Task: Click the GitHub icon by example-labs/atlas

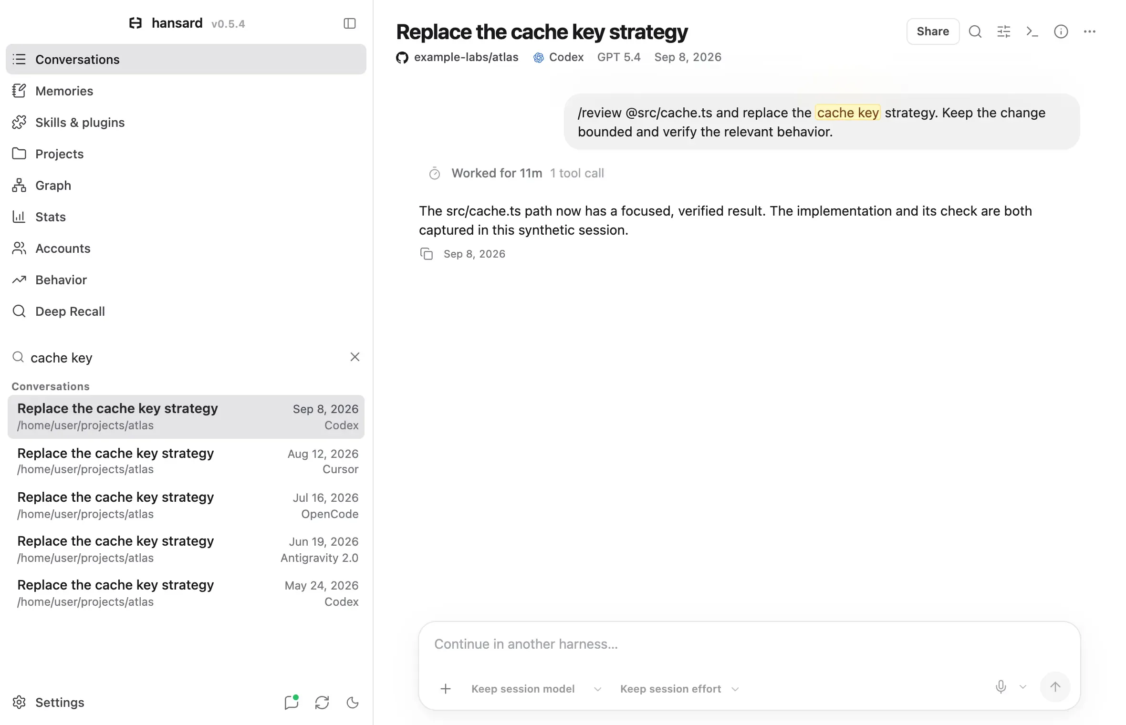Action: [x=402, y=58]
